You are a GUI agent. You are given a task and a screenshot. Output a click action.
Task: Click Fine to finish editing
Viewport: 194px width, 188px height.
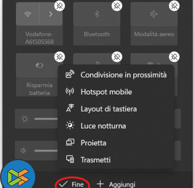(x=72, y=184)
